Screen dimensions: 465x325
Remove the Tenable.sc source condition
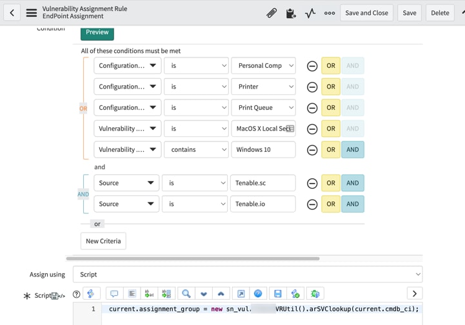point(312,183)
